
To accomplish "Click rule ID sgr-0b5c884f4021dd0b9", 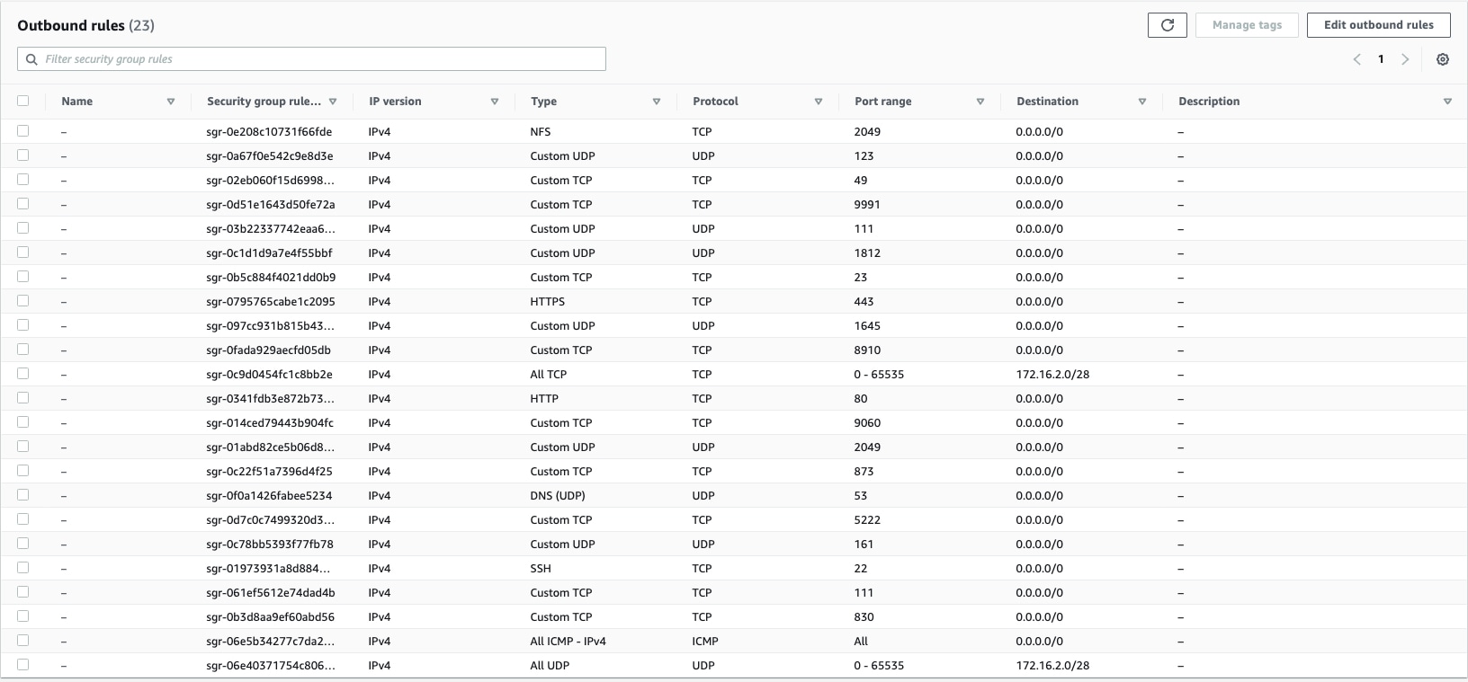I will pos(271,278).
